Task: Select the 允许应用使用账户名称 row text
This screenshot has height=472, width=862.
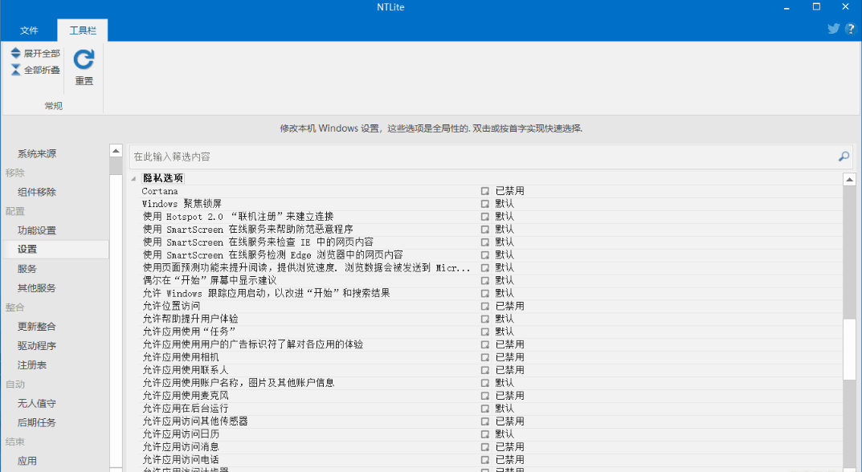Action: (239, 383)
